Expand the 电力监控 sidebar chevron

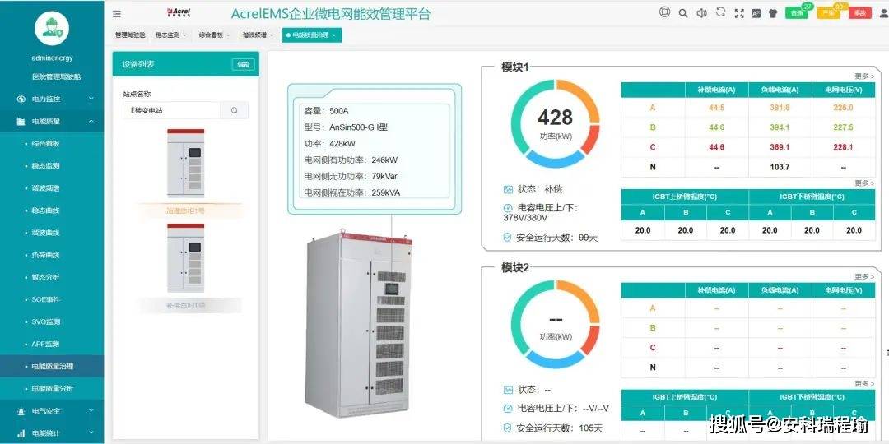pyautogui.click(x=91, y=99)
